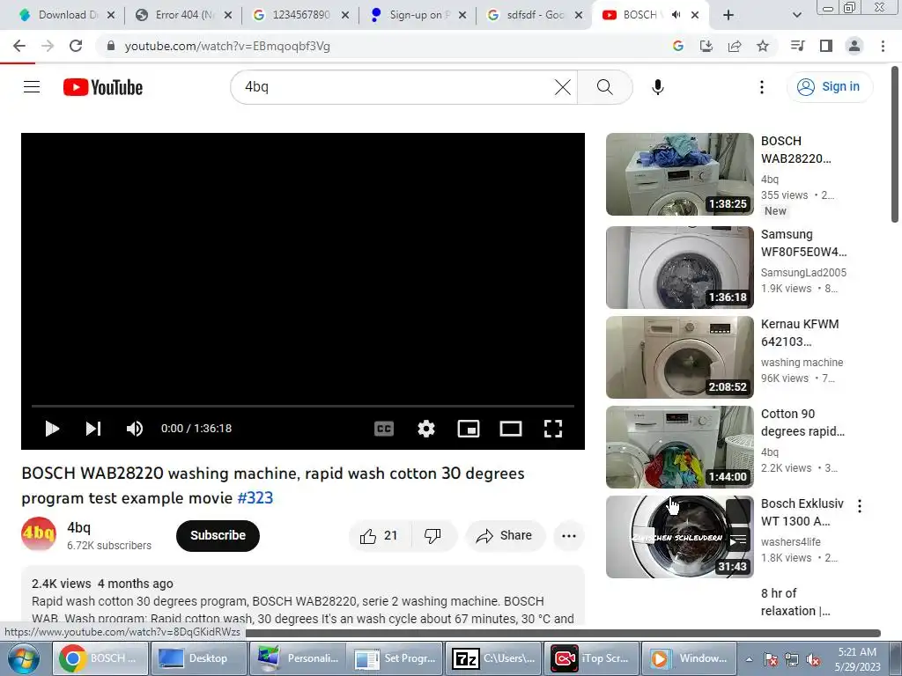Subscribe to the 4bq channel
The image size is (902, 676).
(218, 535)
